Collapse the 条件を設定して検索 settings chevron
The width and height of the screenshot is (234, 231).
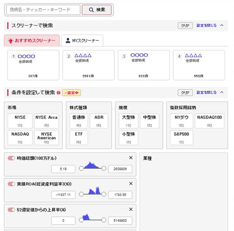(x=222, y=93)
